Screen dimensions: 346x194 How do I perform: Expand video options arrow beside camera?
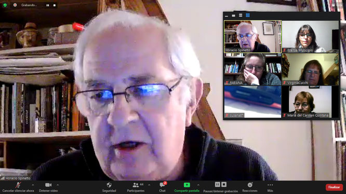(58, 185)
